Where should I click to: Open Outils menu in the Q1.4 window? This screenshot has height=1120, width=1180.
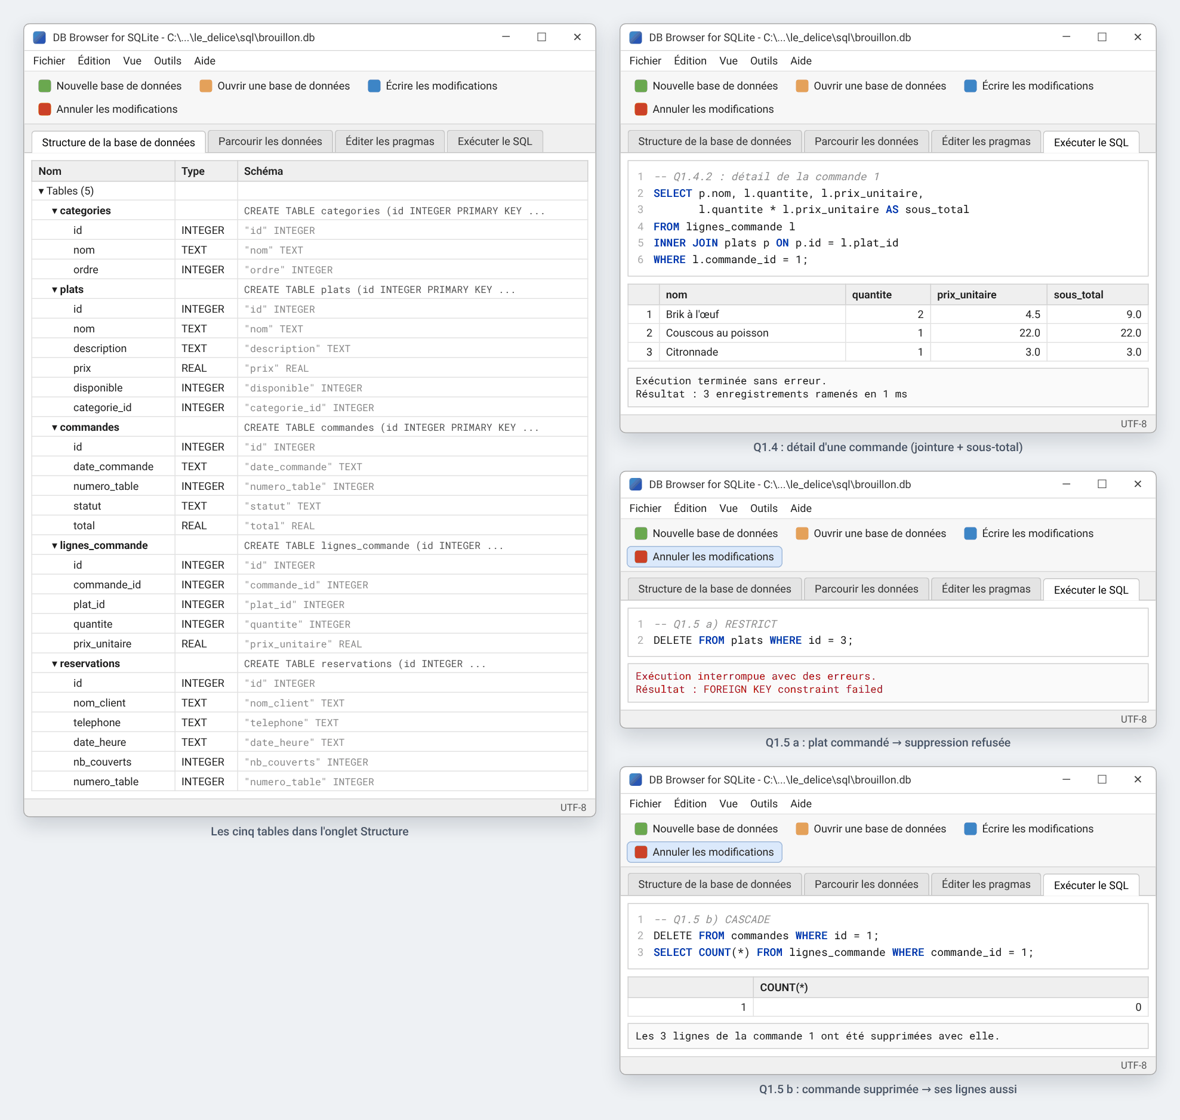tap(763, 61)
